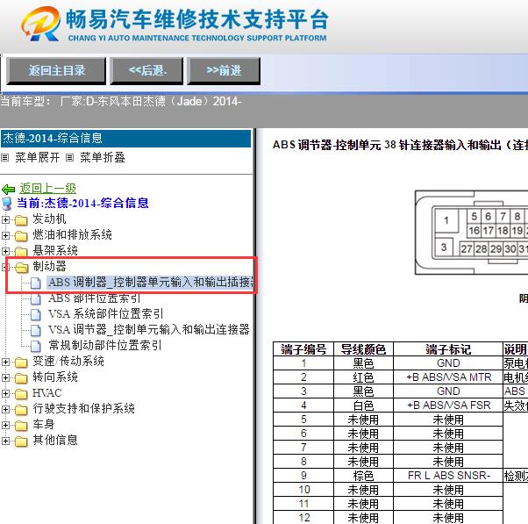Click the 当前车型 vehicle info text
The width and height of the screenshot is (528, 524).
click(x=120, y=102)
